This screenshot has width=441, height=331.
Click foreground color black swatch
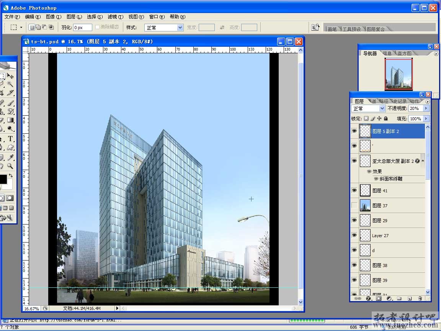[3, 179]
